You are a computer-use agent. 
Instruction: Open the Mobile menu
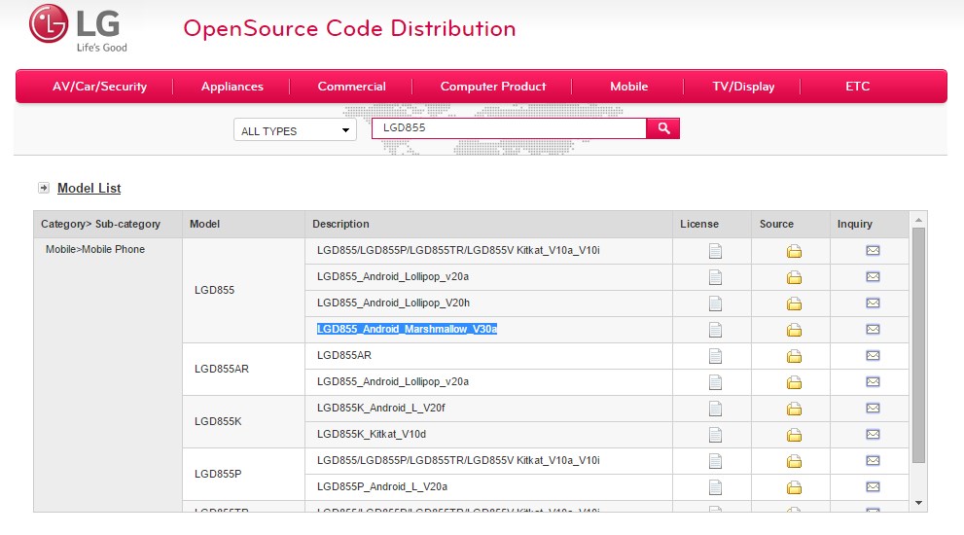coord(629,87)
